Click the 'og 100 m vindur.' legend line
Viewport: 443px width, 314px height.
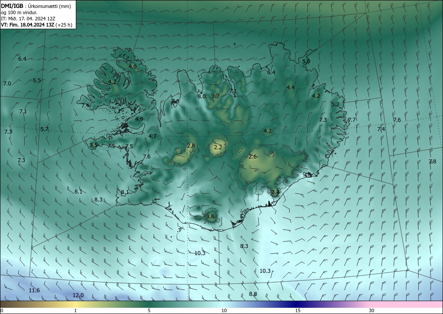(19, 12)
